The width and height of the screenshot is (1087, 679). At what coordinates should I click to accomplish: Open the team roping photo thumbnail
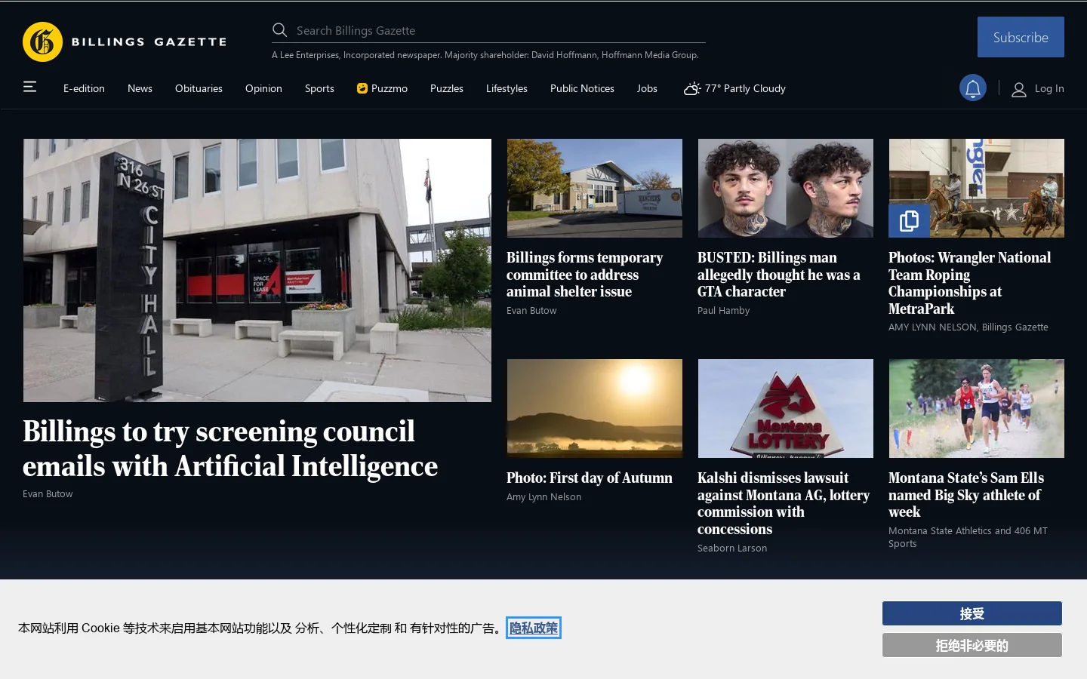(977, 188)
